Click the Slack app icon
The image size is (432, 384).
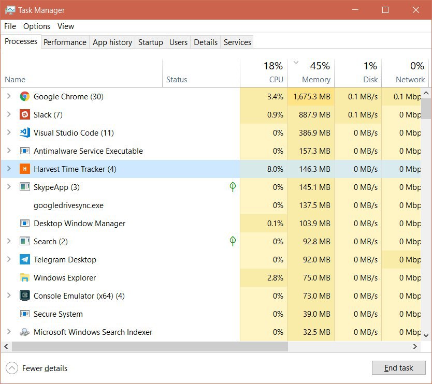[x=25, y=114]
